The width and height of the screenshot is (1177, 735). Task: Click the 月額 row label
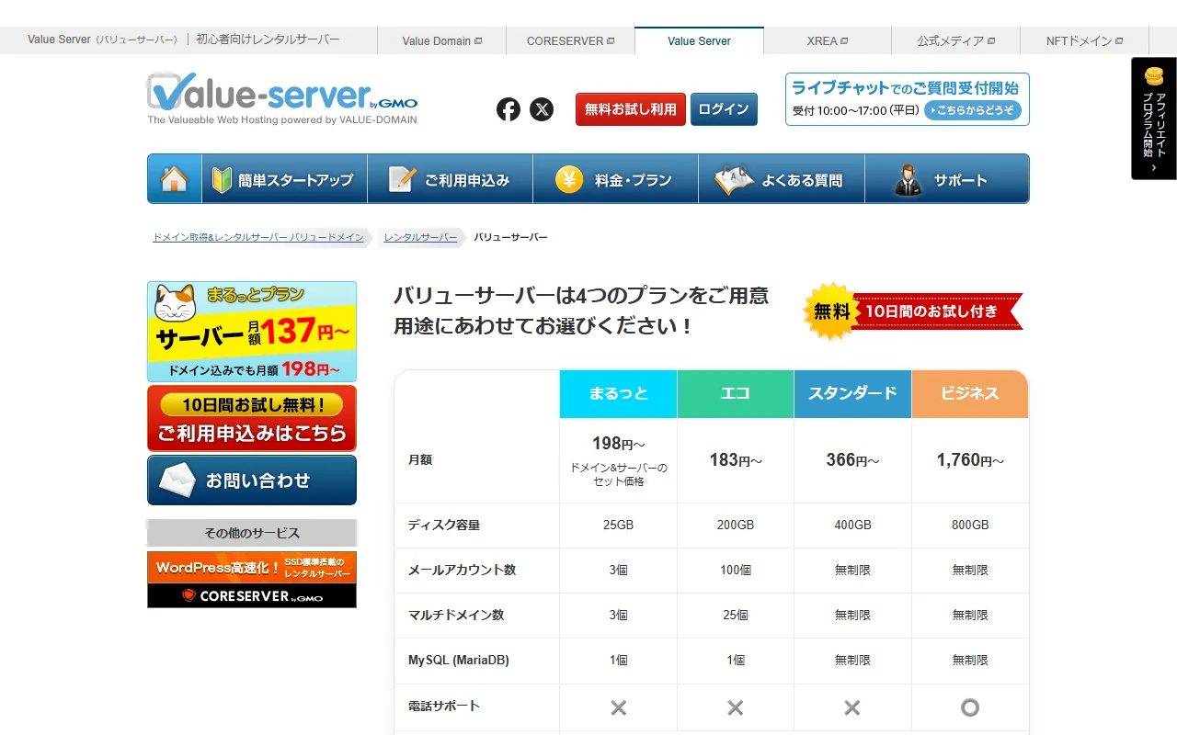420,460
